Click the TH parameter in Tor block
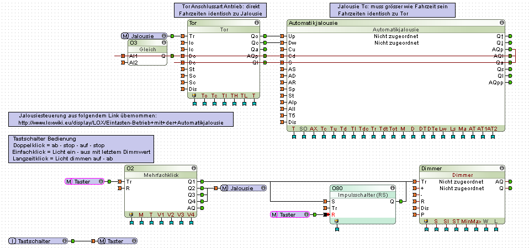The width and height of the screenshot is (529, 248). 234,95
